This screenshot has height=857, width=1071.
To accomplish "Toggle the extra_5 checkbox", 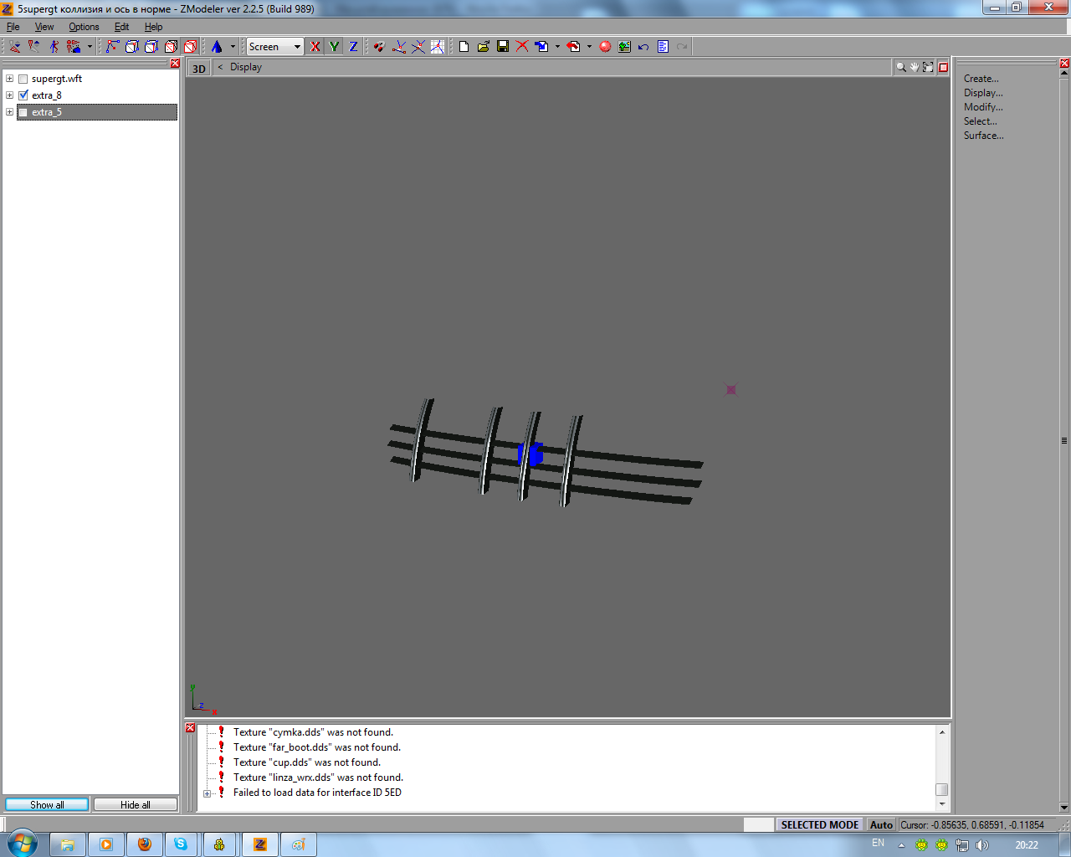I will click(x=23, y=112).
